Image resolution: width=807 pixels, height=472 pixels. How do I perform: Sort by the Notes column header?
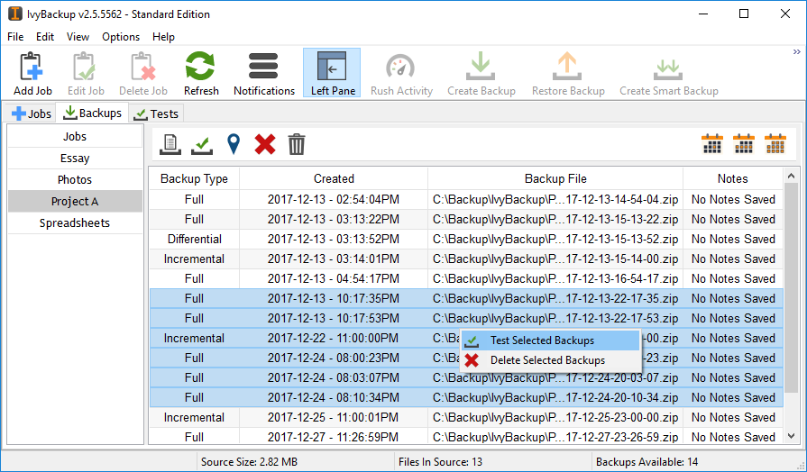pyautogui.click(x=732, y=178)
